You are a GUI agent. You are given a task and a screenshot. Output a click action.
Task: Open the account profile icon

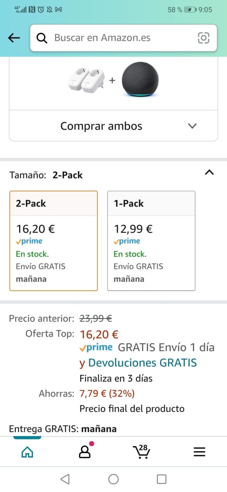pos(85,451)
